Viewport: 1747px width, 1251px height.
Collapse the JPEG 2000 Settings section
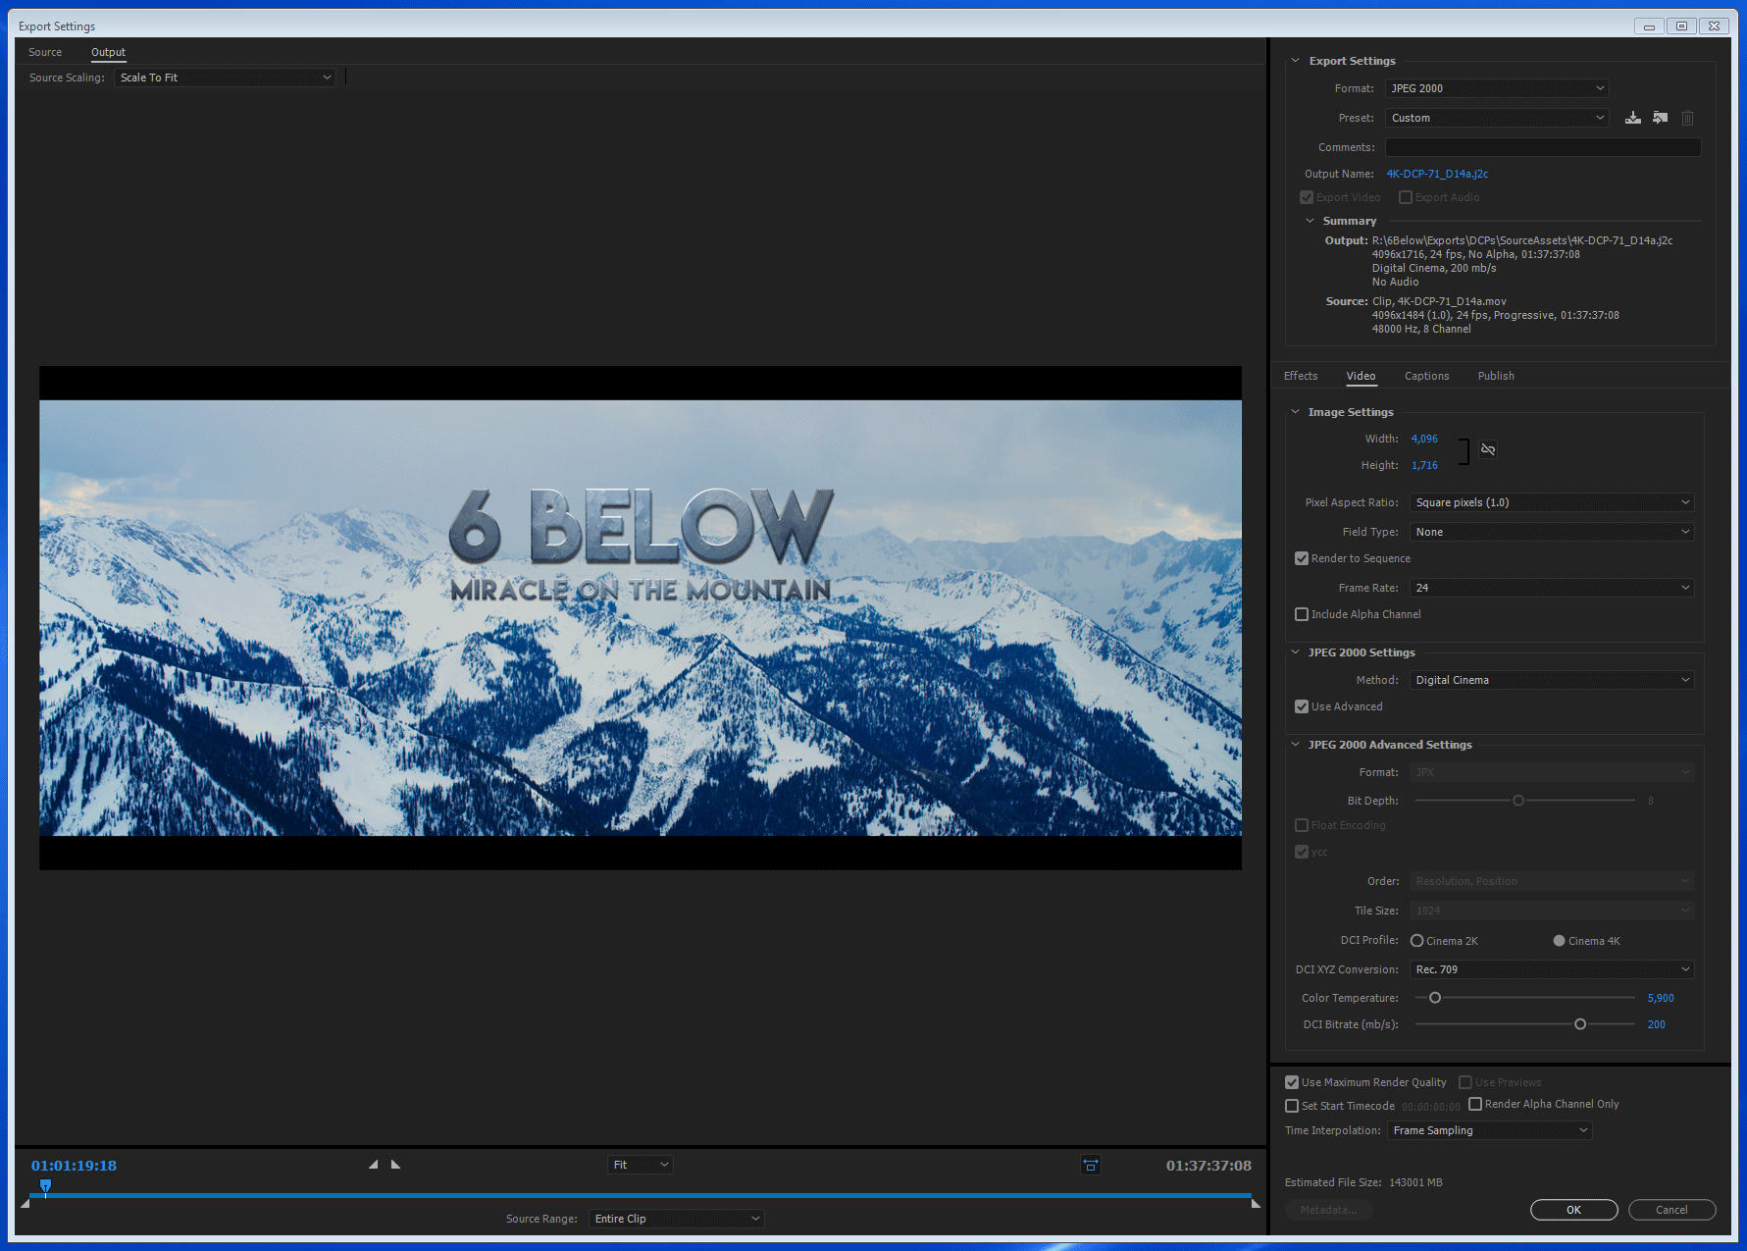click(x=1295, y=652)
